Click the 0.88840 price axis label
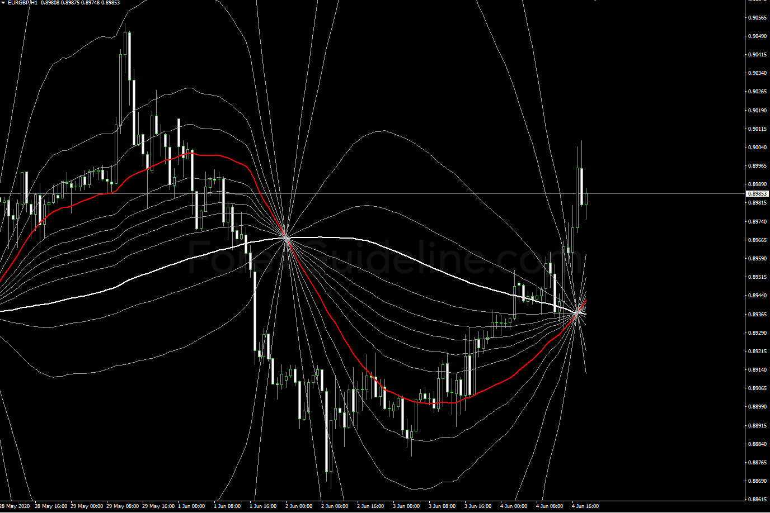 tap(758, 444)
